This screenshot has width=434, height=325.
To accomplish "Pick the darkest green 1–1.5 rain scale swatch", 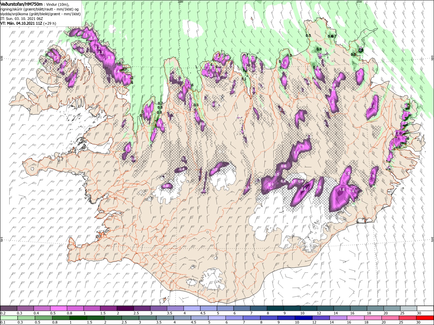I will point(78,318).
